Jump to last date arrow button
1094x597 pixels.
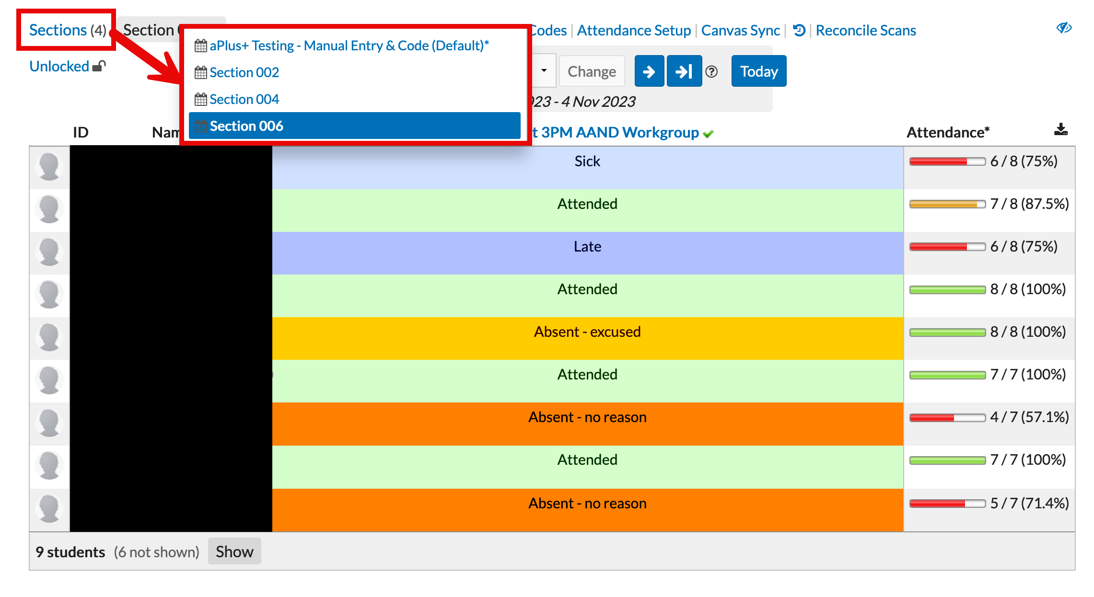point(684,71)
